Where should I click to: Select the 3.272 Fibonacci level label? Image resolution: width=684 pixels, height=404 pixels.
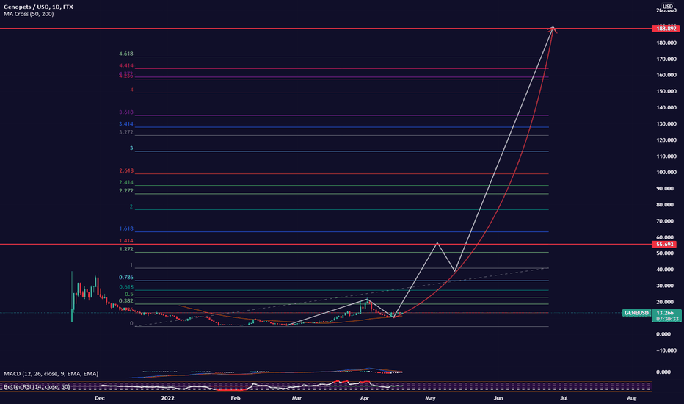click(x=126, y=132)
